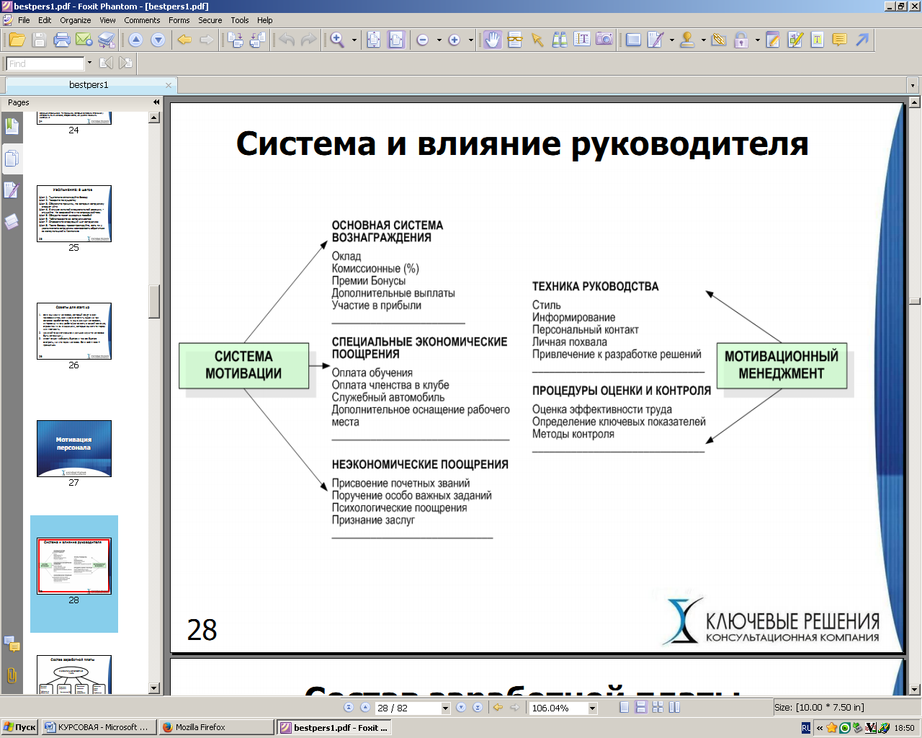Open search with the binoculars icon

click(x=560, y=40)
